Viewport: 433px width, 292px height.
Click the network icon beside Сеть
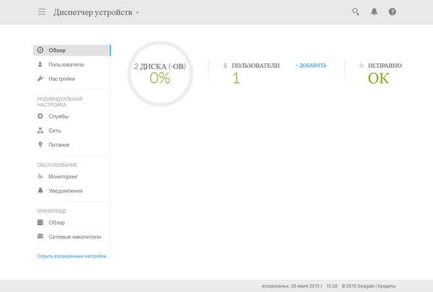pos(40,130)
